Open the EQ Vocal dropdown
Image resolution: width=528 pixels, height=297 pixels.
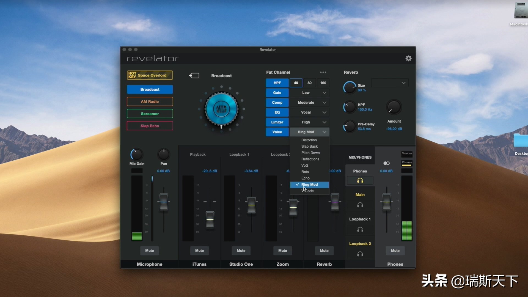tap(309, 112)
